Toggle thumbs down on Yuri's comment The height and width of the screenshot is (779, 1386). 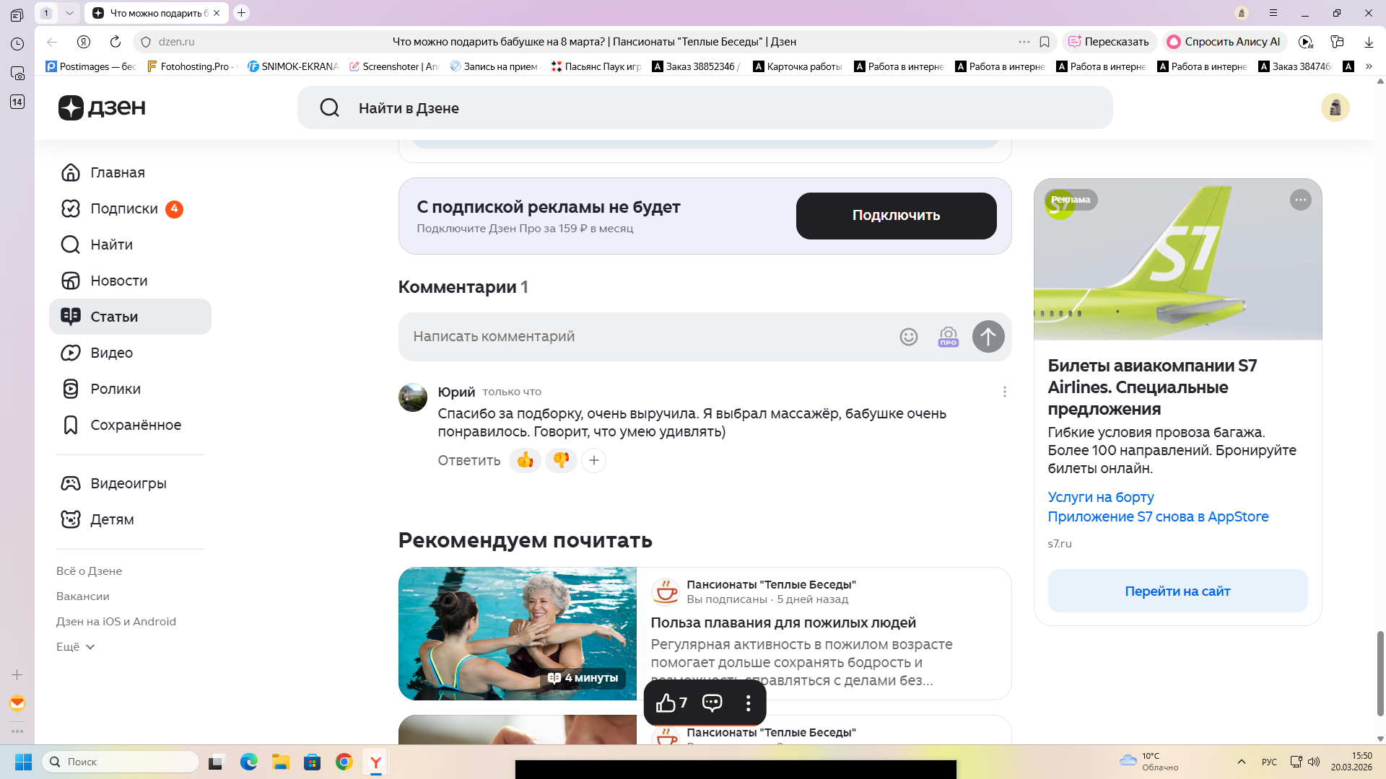[x=561, y=460]
